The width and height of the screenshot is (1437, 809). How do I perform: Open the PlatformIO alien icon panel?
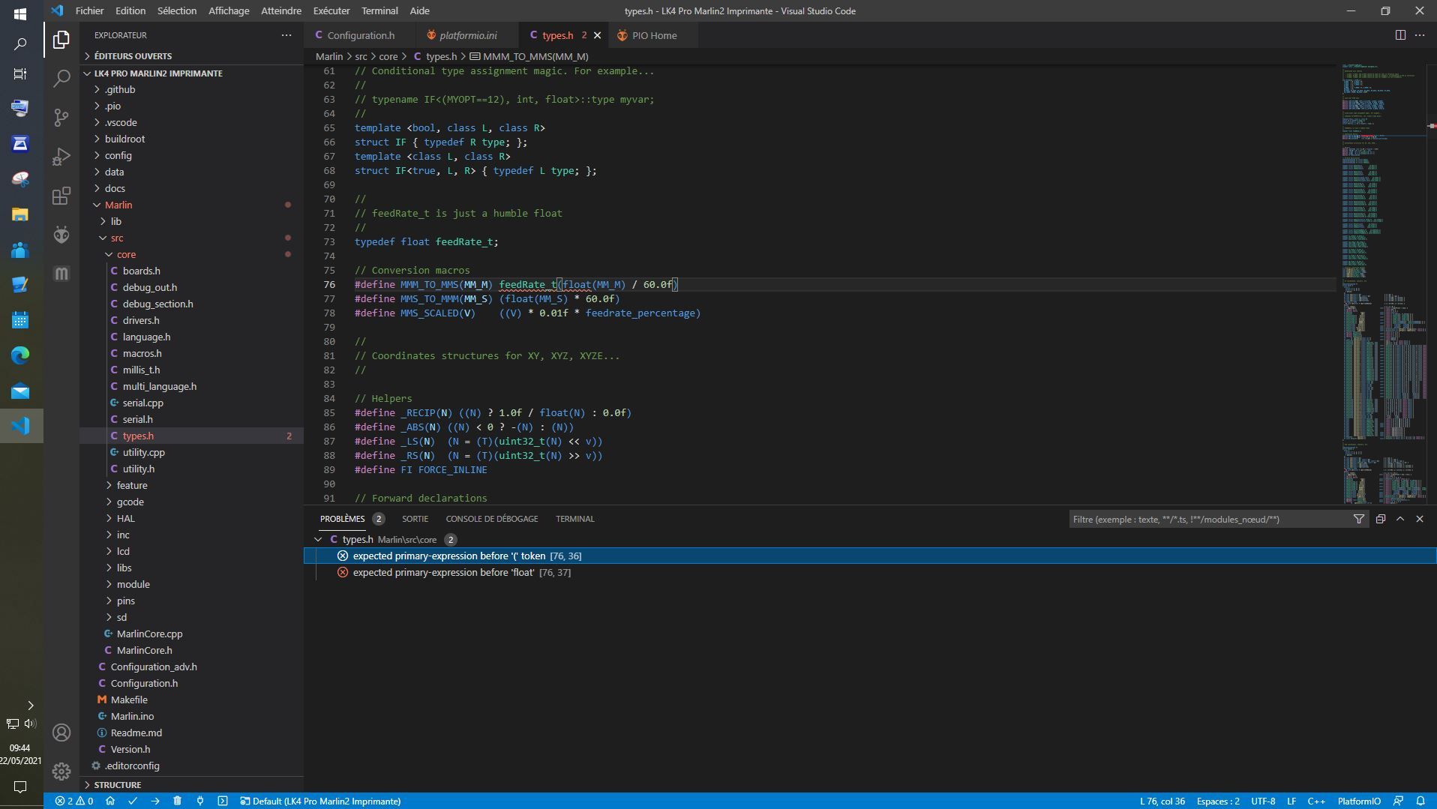[x=61, y=235]
